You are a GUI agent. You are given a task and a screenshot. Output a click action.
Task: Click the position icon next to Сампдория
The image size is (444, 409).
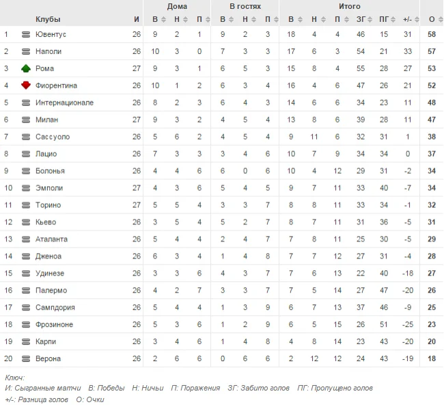(x=26, y=308)
